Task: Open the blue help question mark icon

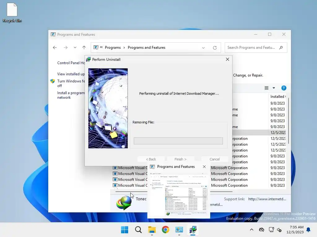Action: tap(284, 88)
